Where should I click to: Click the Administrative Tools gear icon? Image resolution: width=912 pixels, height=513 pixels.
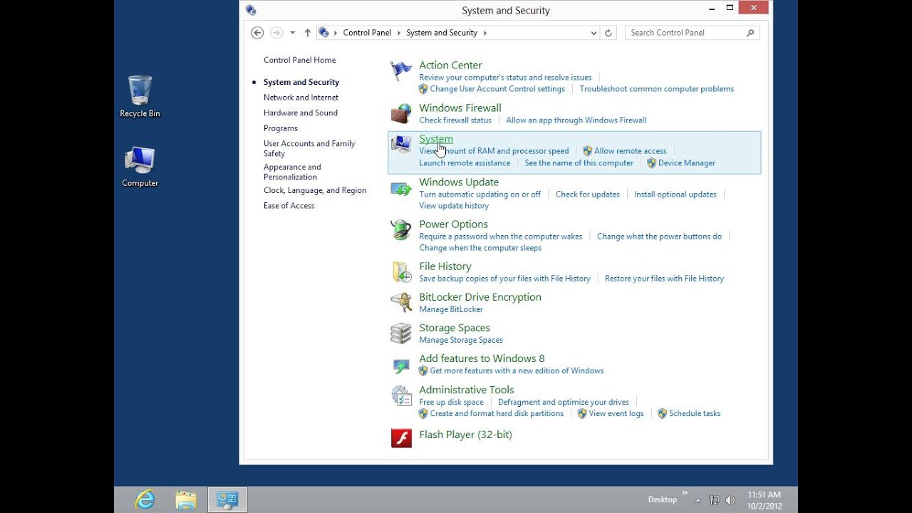(401, 395)
